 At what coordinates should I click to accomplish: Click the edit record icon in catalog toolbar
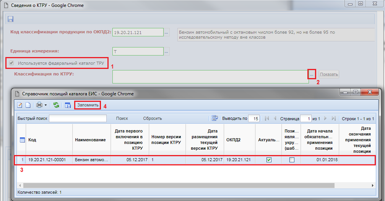19,105
